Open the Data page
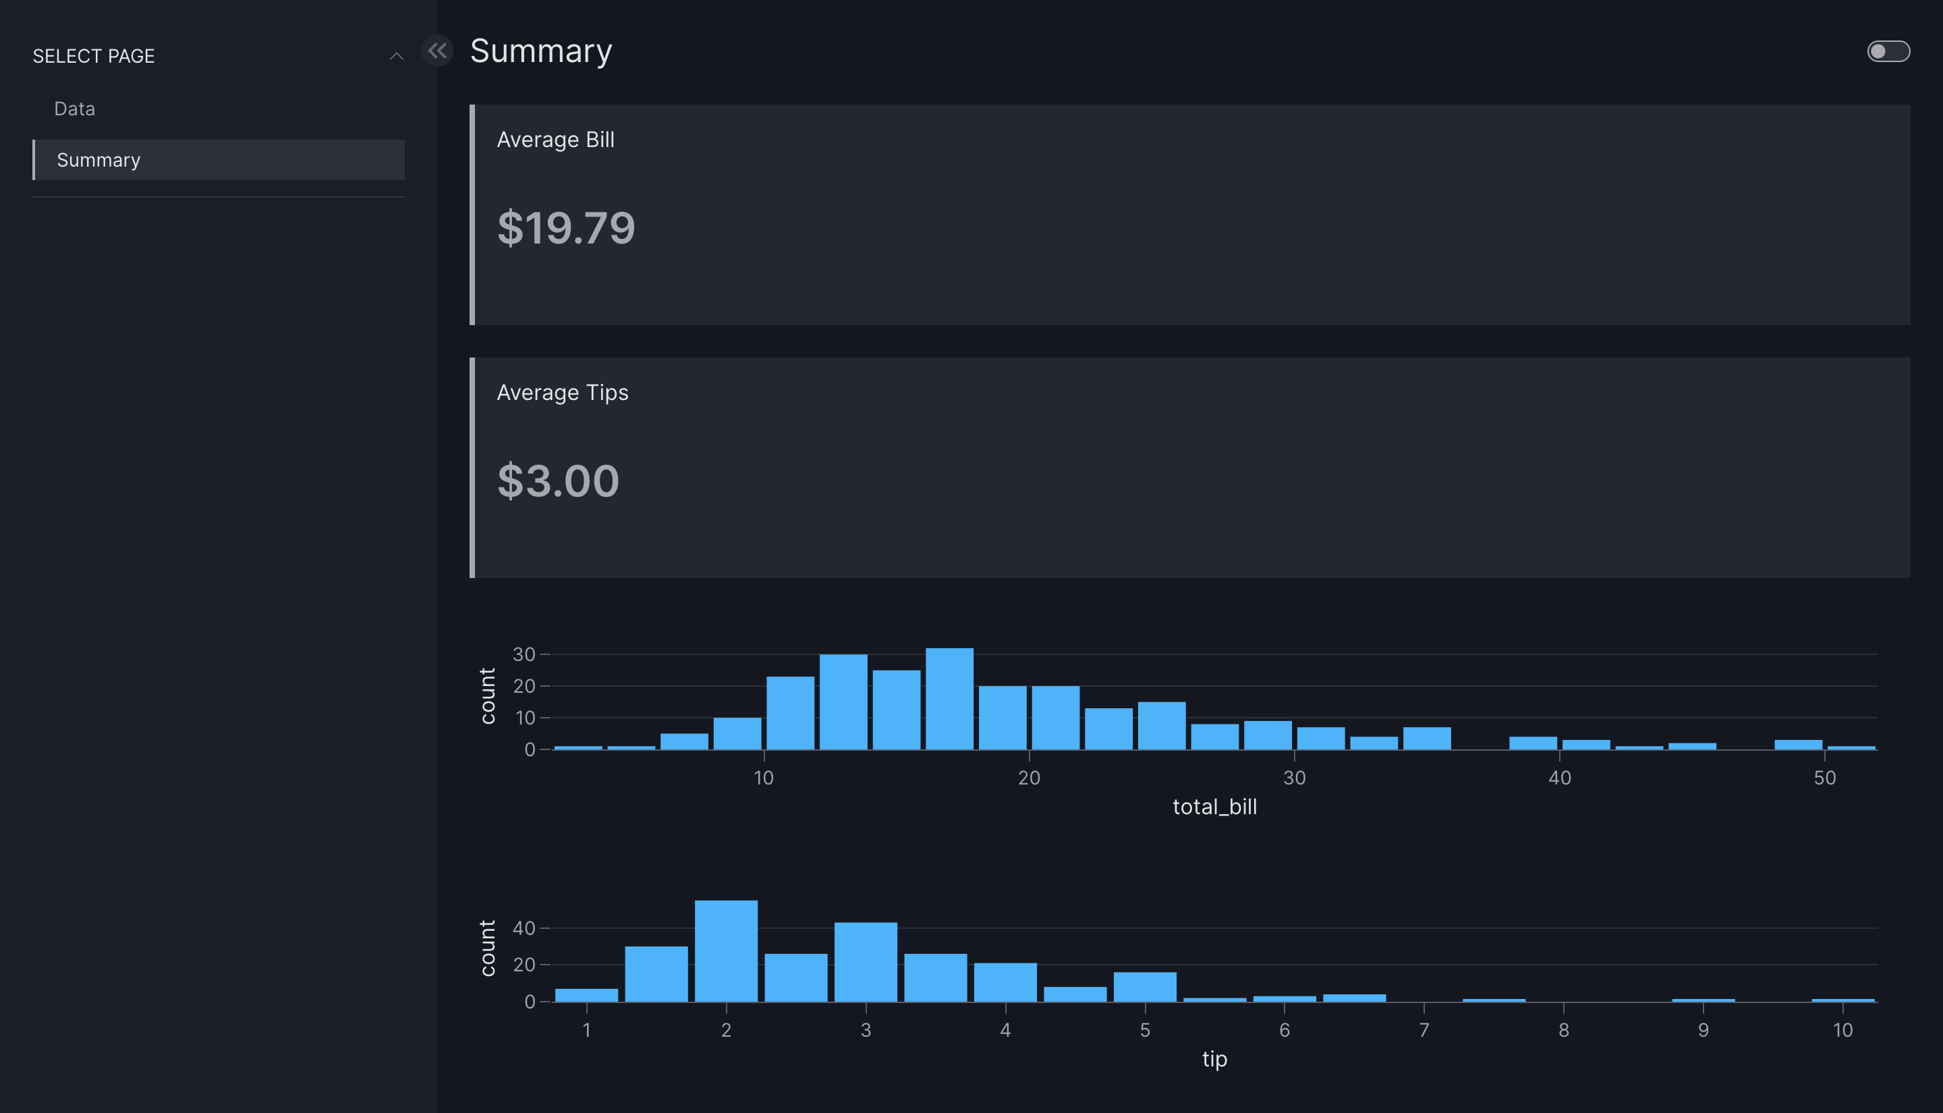 click(x=75, y=109)
